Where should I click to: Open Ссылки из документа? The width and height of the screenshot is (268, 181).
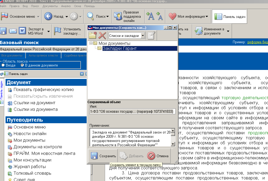[x=36, y=109]
